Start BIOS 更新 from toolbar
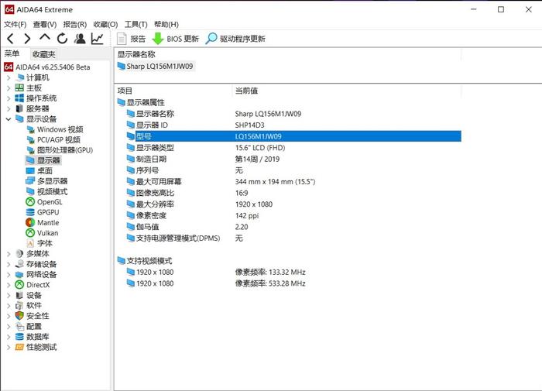The image size is (542, 391). [176, 39]
